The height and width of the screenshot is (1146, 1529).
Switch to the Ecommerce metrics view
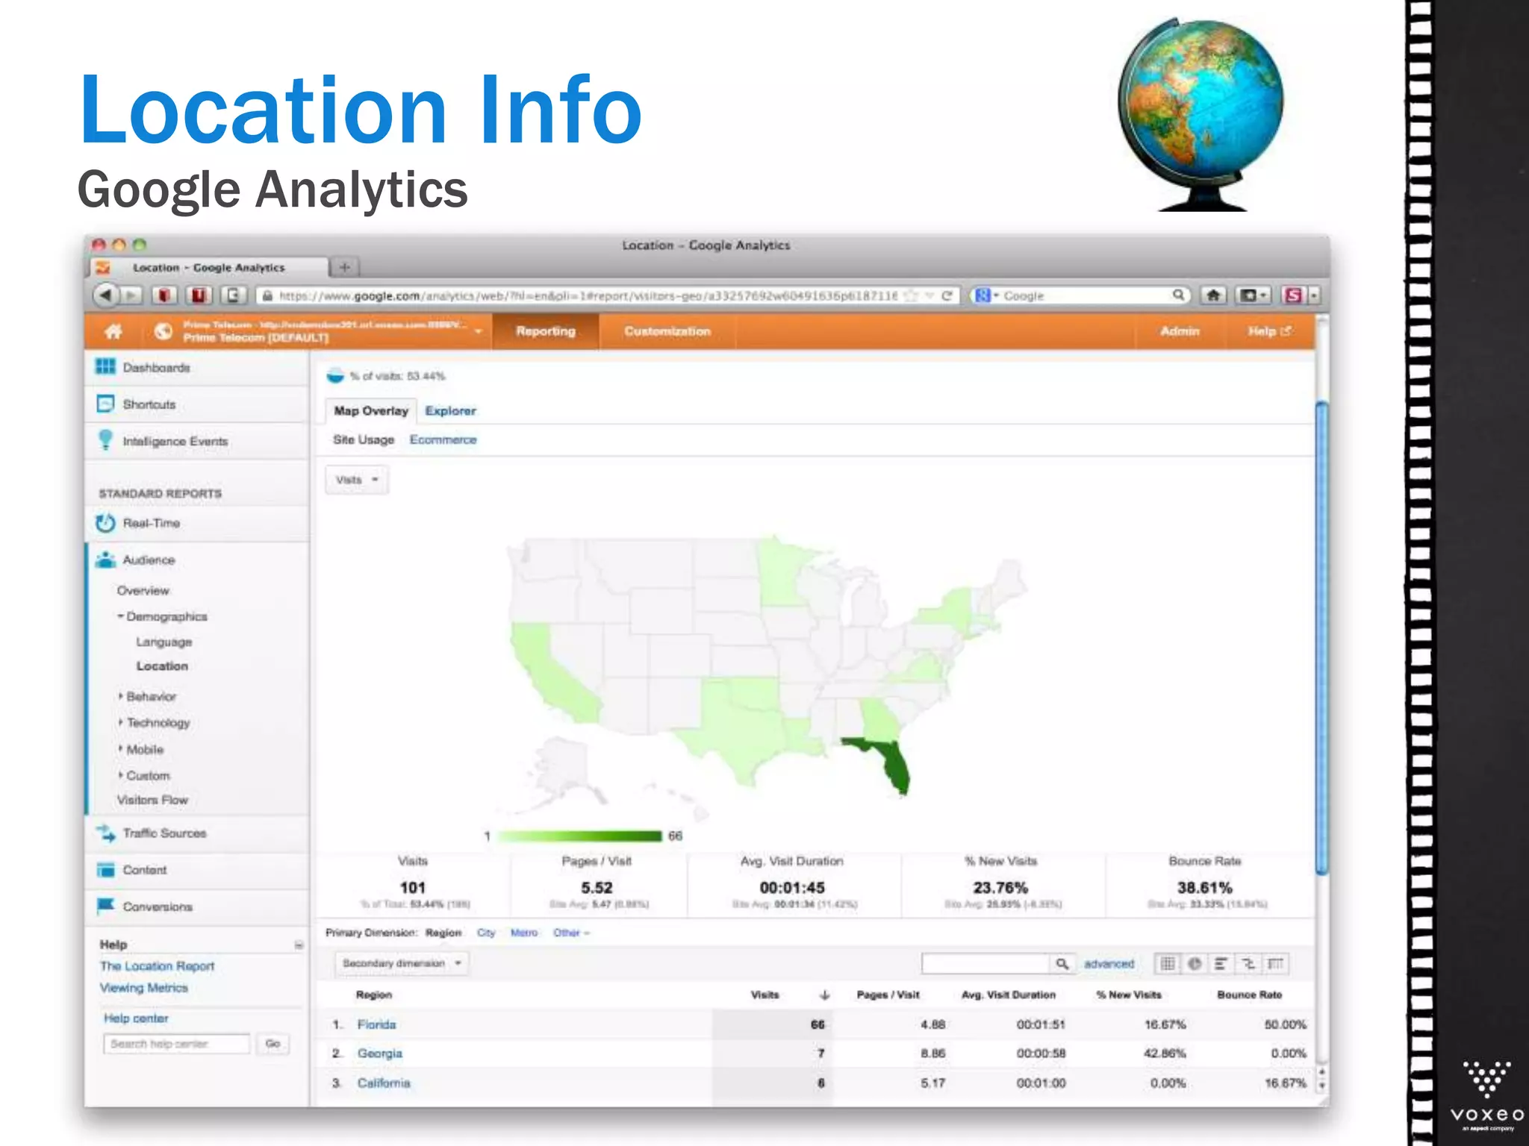(443, 439)
